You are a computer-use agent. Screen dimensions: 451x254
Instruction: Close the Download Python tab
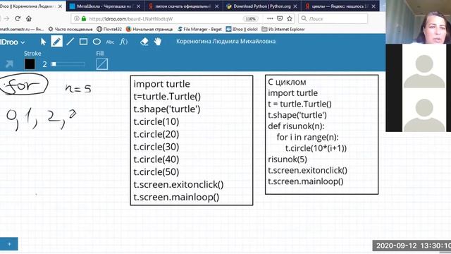tap(295, 6)
